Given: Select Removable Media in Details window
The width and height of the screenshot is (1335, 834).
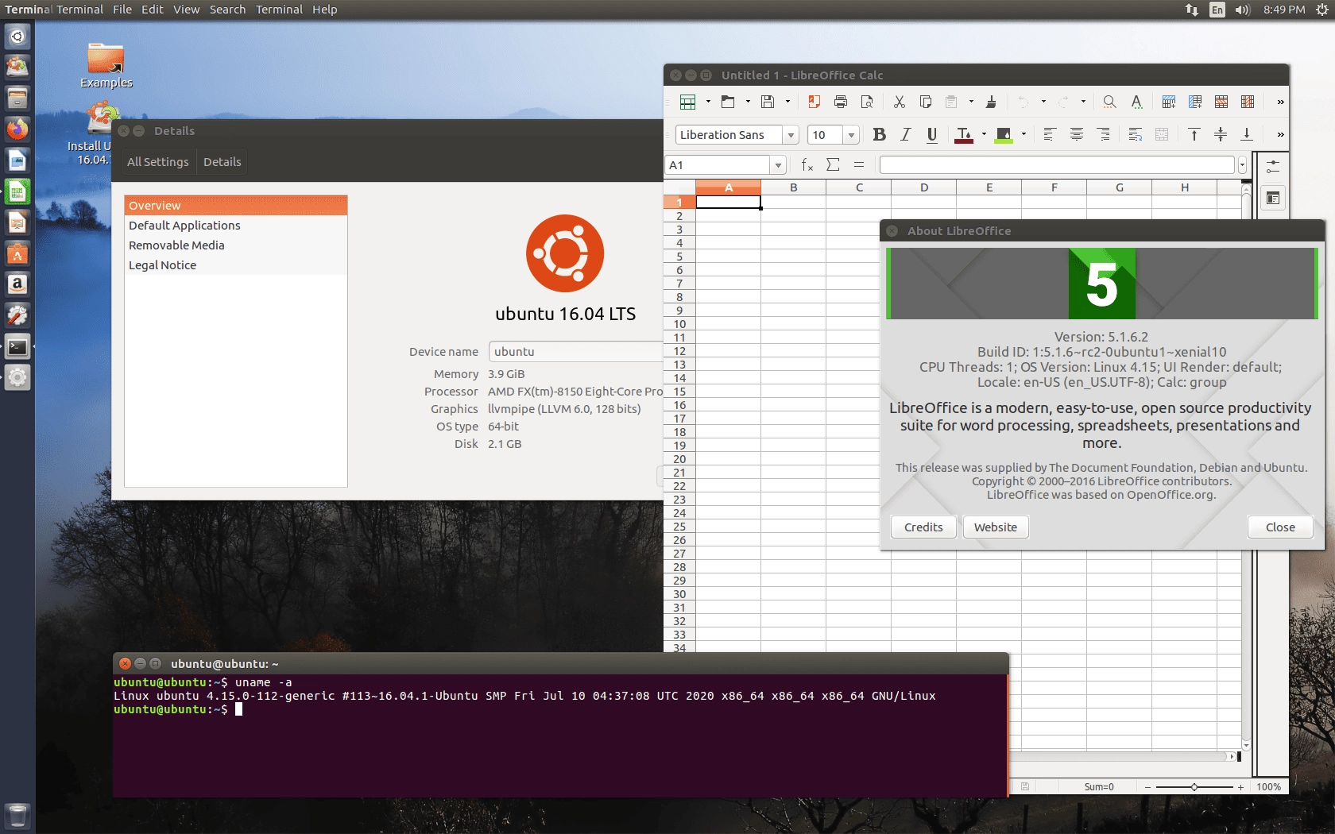Looking at the screenshot, I should (236, 245).
